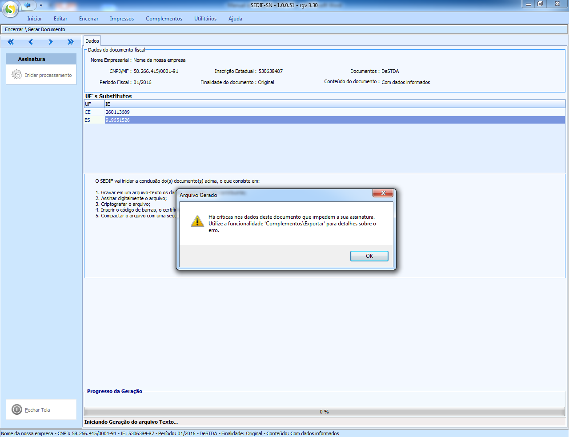Image resolution: width=569 pixels, height=437 pixels.
Task: Click Nome Empresarial value Nome da nossa empresa
Action: tap(160, 60)
